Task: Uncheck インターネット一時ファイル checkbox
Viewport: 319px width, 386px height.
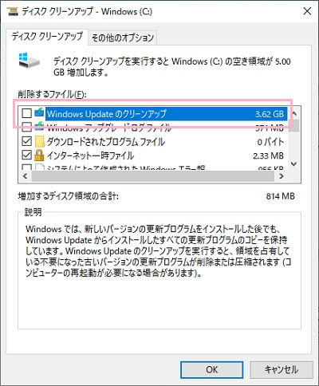Action: (26, 156)
